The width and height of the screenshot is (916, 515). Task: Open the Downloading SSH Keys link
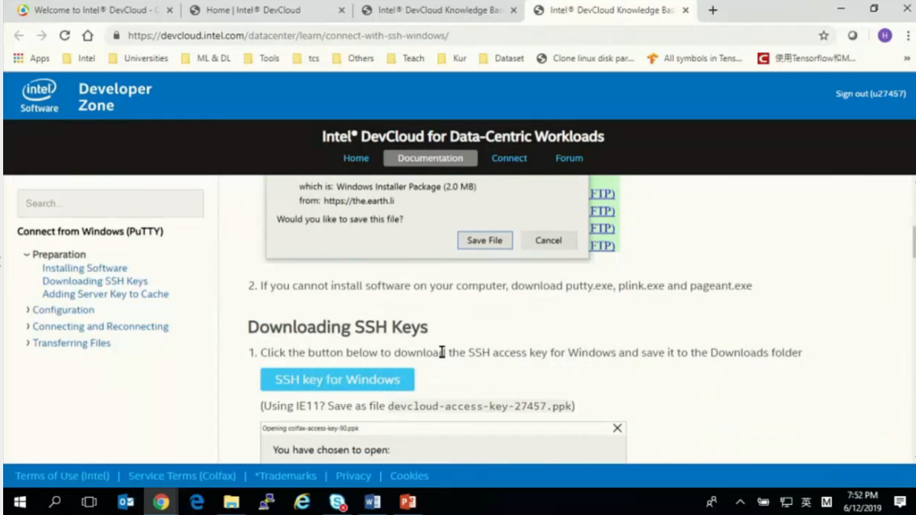tap(94, 281)
